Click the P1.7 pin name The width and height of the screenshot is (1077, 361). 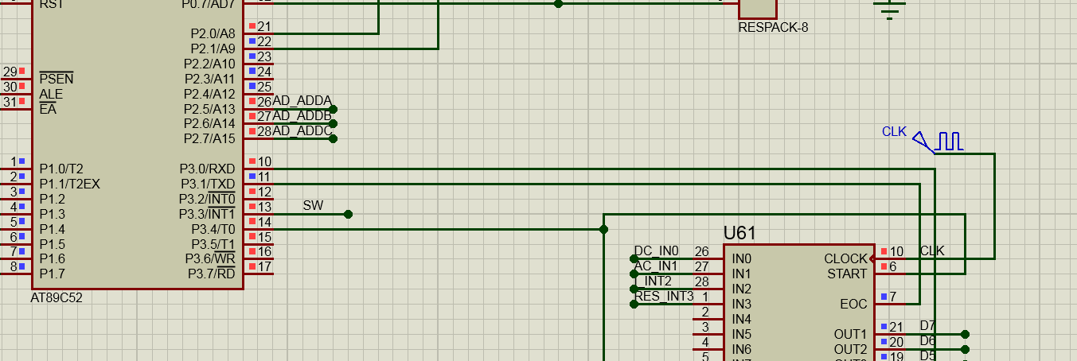coord(53,274)
